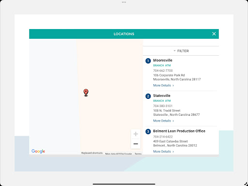The height and width of the screenshot is (186, 248).
Task: Expand the FILTER options
Action: tap(181, 51)
